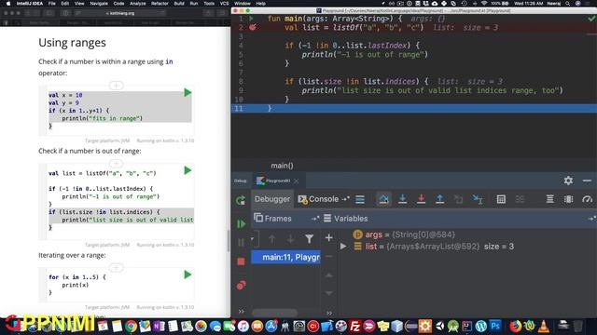This screenshot has height=335, width=597.
Task: Click the speedometer icon in debug toolbar
Action: 587,199
